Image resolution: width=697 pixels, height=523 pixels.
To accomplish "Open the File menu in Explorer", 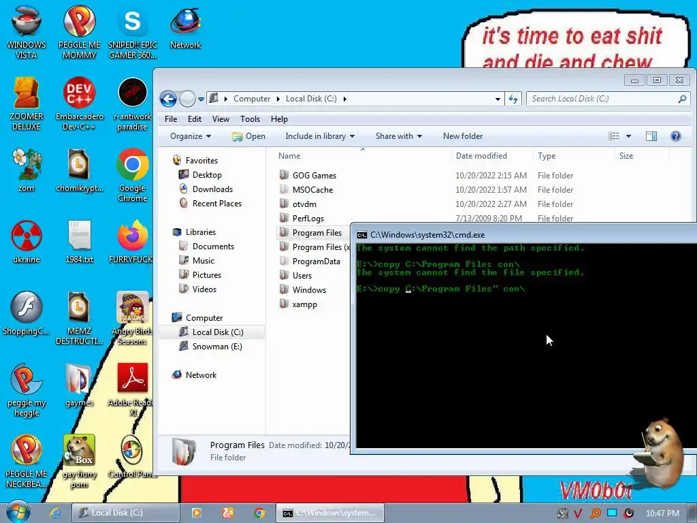I will pos(171,119).
